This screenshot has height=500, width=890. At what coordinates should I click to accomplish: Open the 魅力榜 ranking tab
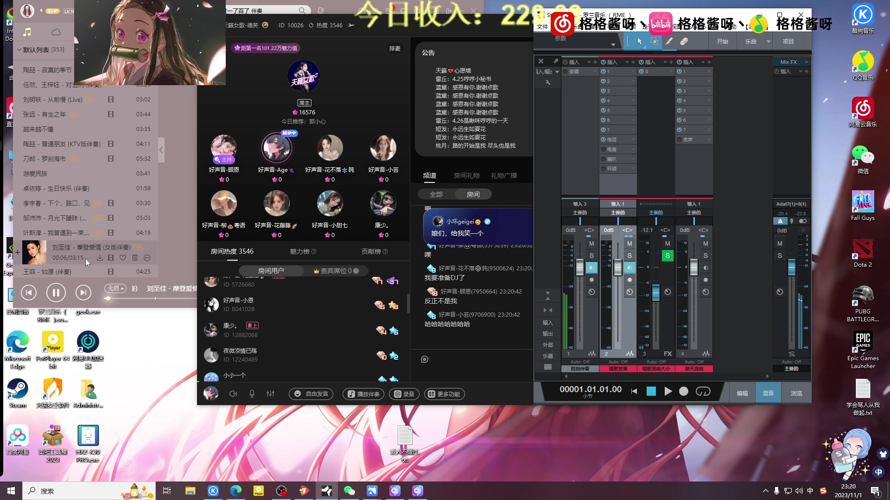click(x=303, y=251)
